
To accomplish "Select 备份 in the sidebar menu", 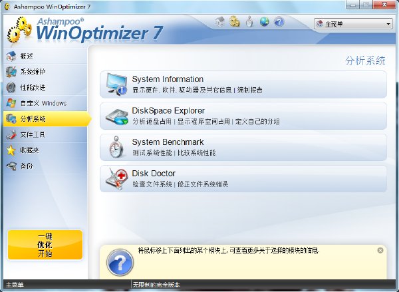I will point(45,166).
